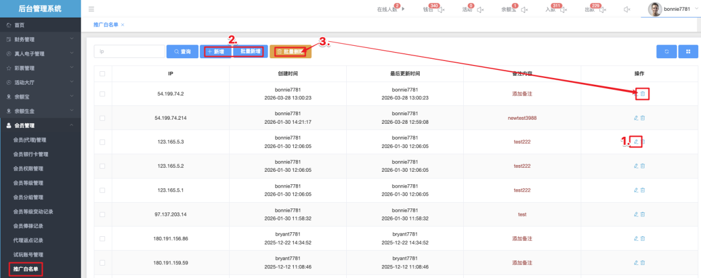Tick the checkbox for 54.199.74.2
Viewport: 701px width, 278px height.
102,94
